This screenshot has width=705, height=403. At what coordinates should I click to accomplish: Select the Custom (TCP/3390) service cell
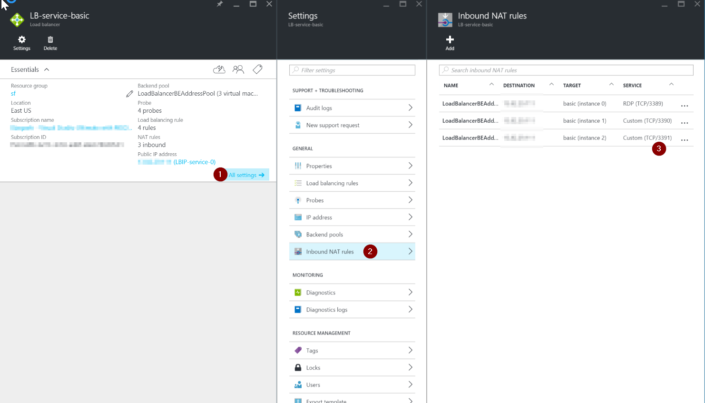tap(647, 121)
